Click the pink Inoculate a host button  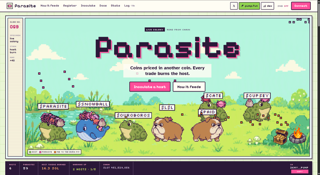tap(150, 87)
